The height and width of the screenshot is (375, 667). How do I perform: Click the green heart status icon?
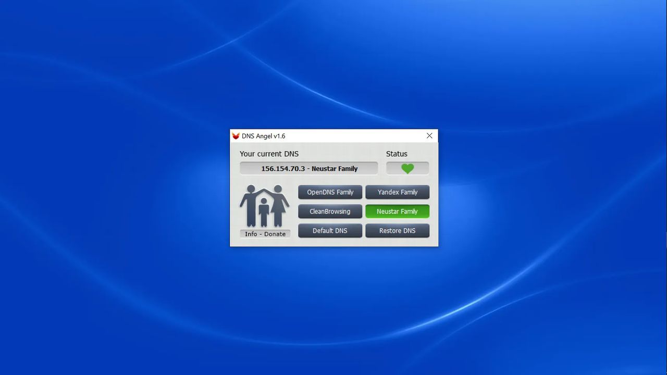click(407, 168)
